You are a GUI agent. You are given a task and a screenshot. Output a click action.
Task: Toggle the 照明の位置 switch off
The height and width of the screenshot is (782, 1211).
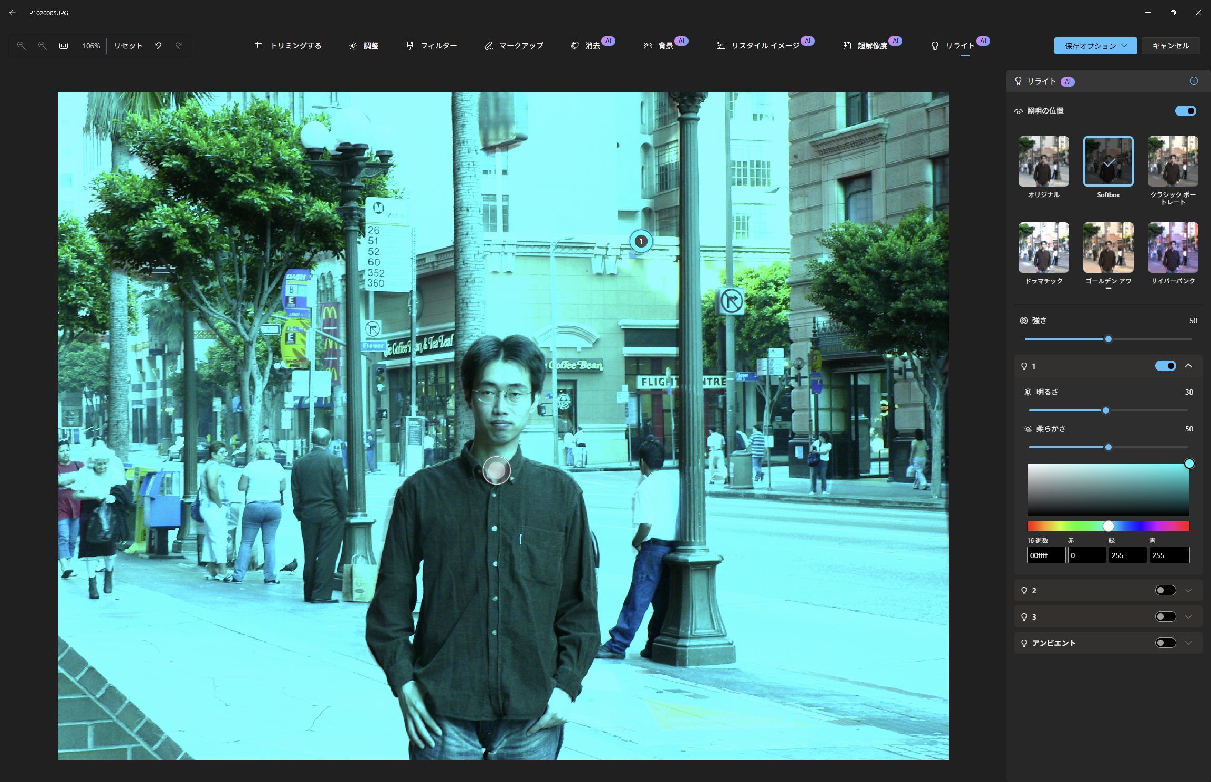tap(1185, 111)
